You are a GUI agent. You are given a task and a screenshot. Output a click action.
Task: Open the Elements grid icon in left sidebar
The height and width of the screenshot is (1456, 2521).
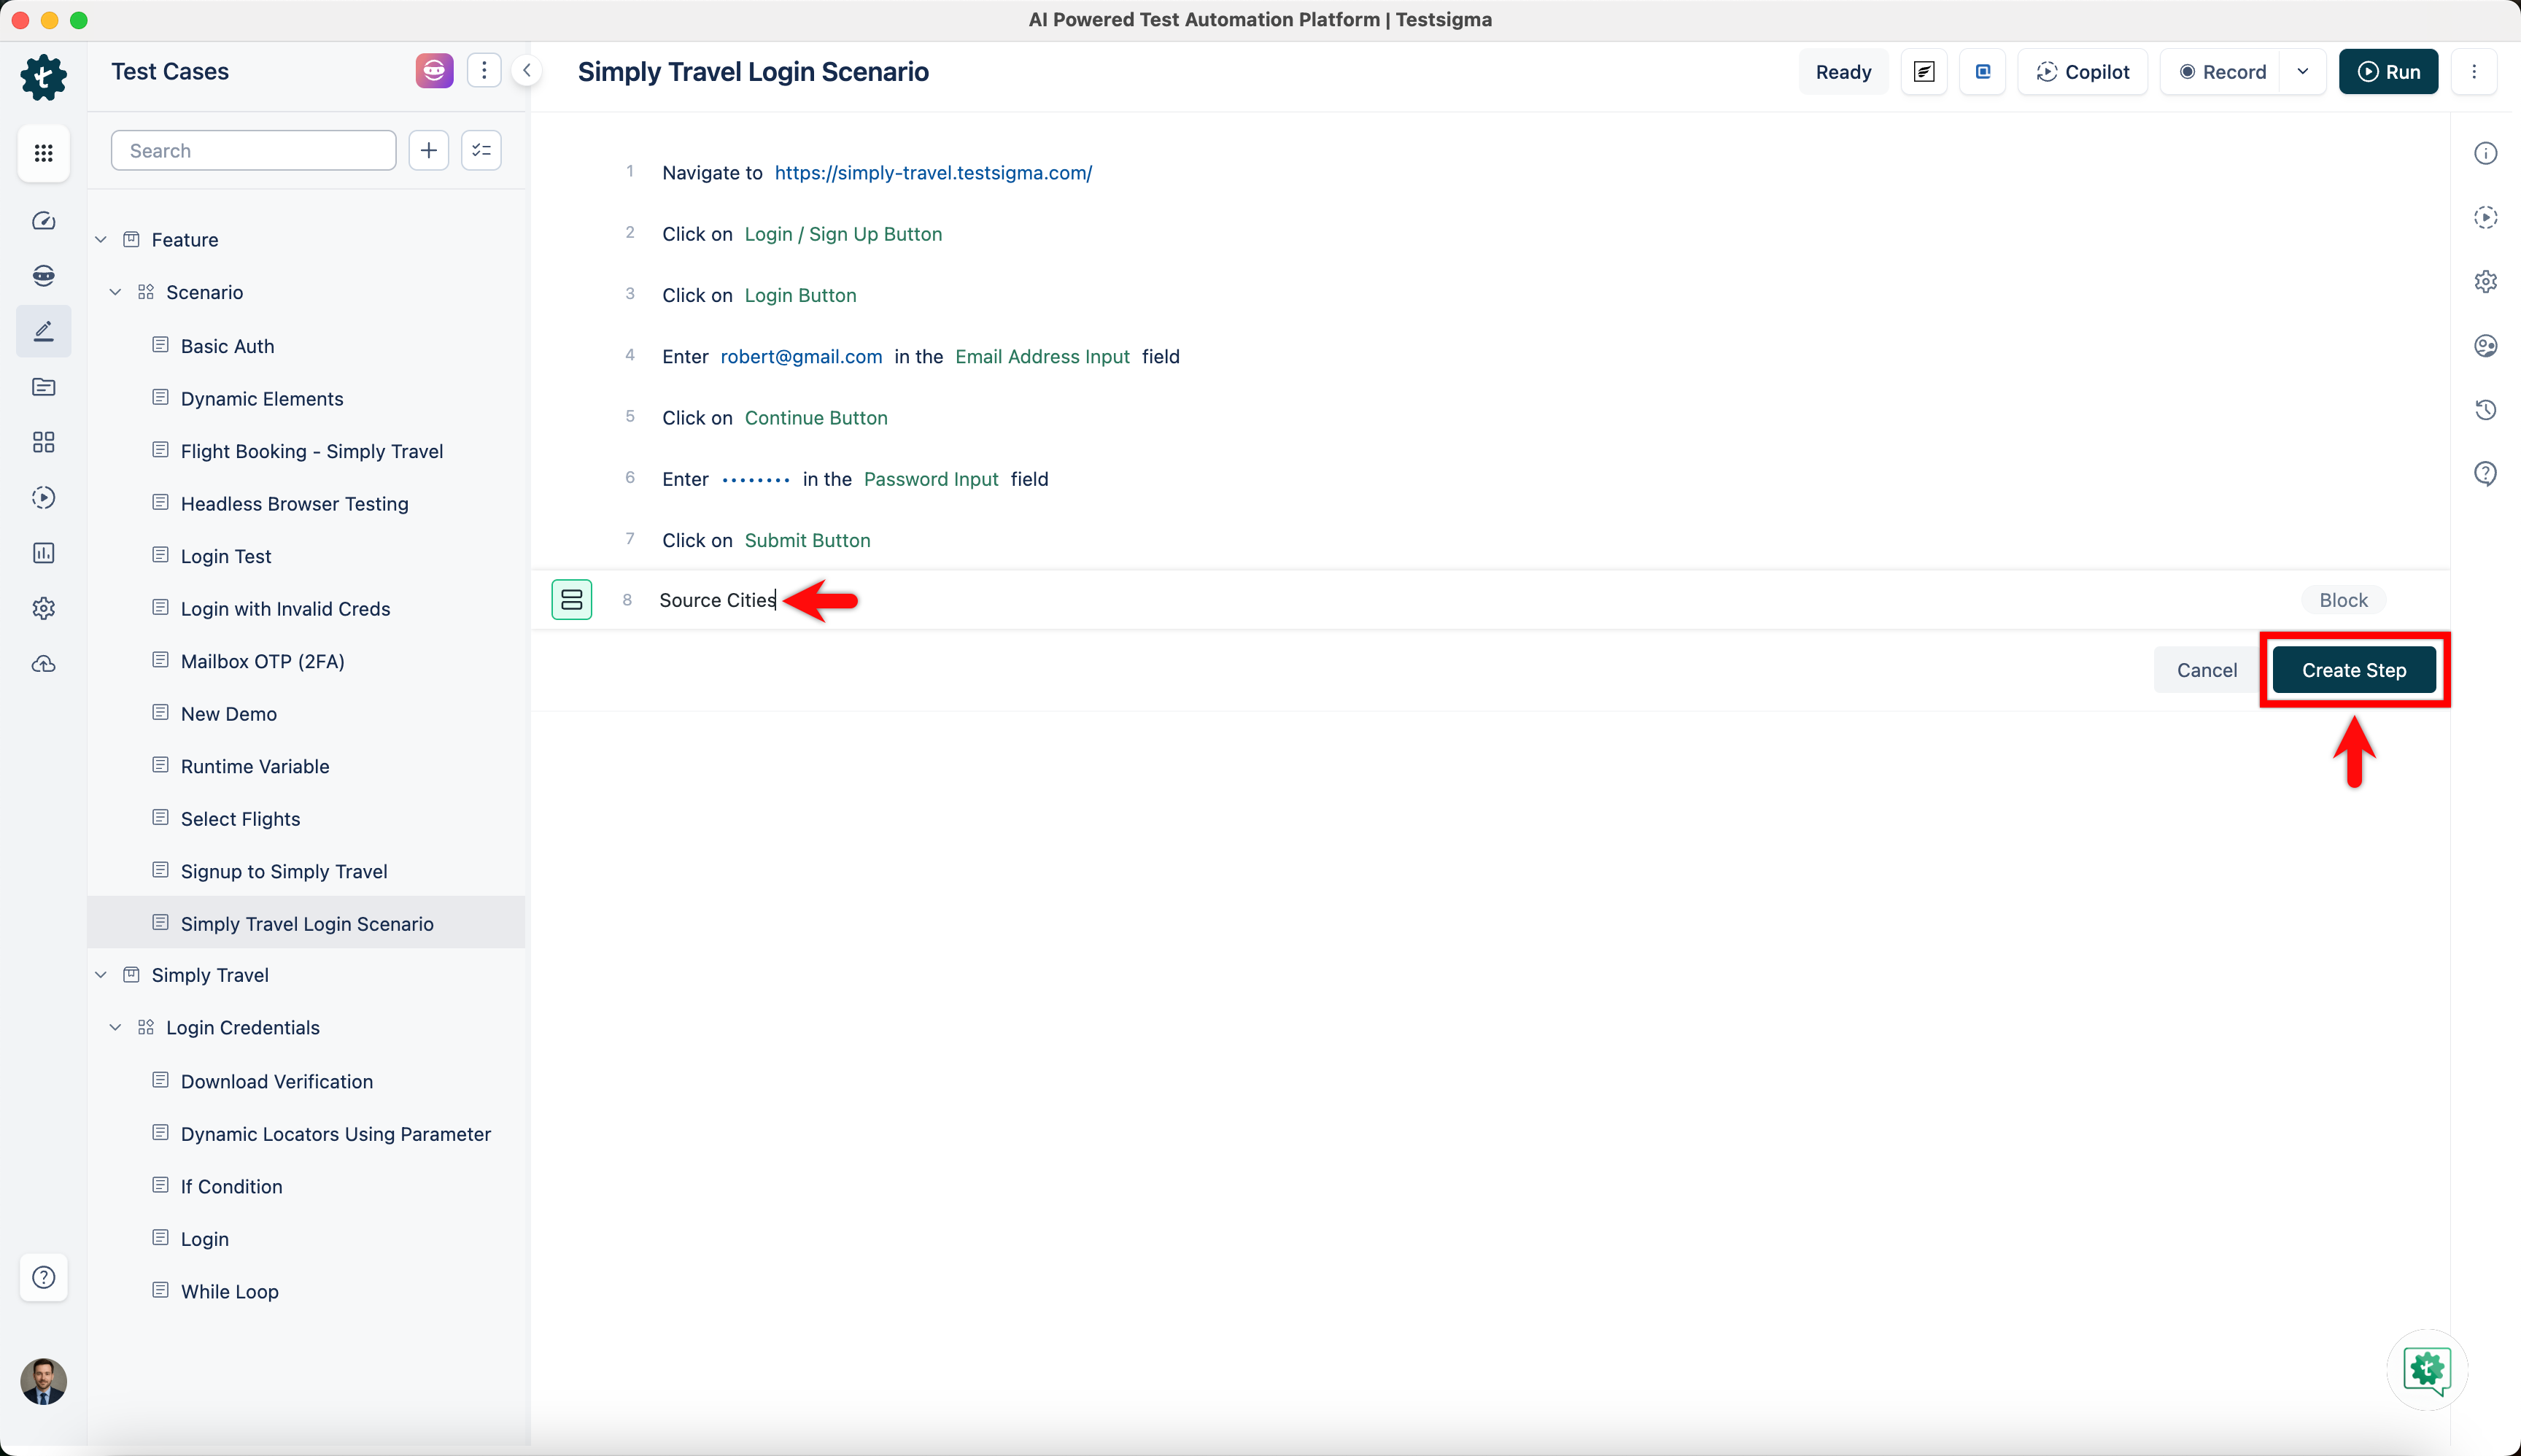pos(43,441)
